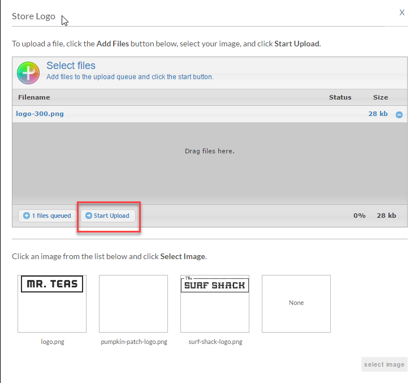Click the surf-shack-logo.png caption
Viewport: 419px width, 383px height.
[x=215, y=342]
